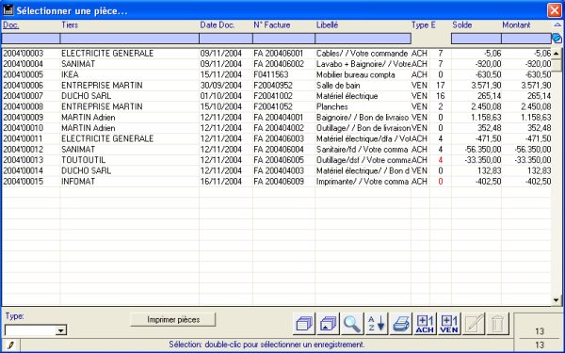Click the Solde column header
The width and height of the screenshot is (565, 353).
462,24
